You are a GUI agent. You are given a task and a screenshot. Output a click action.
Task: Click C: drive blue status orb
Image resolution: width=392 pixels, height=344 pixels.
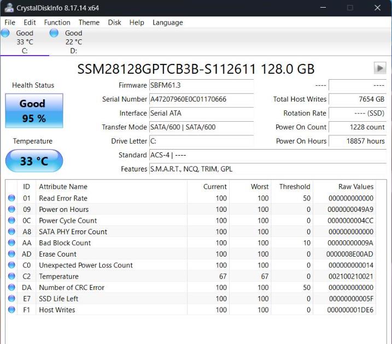tap(5, 33)
